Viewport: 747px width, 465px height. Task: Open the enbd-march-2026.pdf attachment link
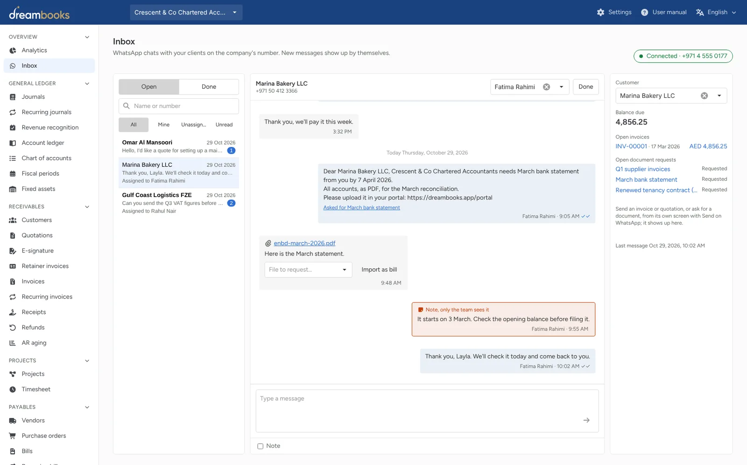(x=304, y=243)
